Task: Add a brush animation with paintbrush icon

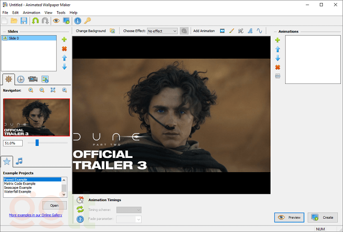Action: (232, 31)
